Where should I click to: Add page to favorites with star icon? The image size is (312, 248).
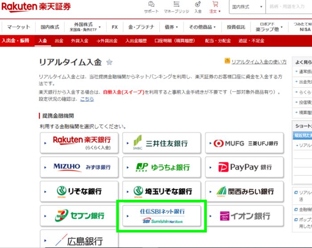[109, 62]
